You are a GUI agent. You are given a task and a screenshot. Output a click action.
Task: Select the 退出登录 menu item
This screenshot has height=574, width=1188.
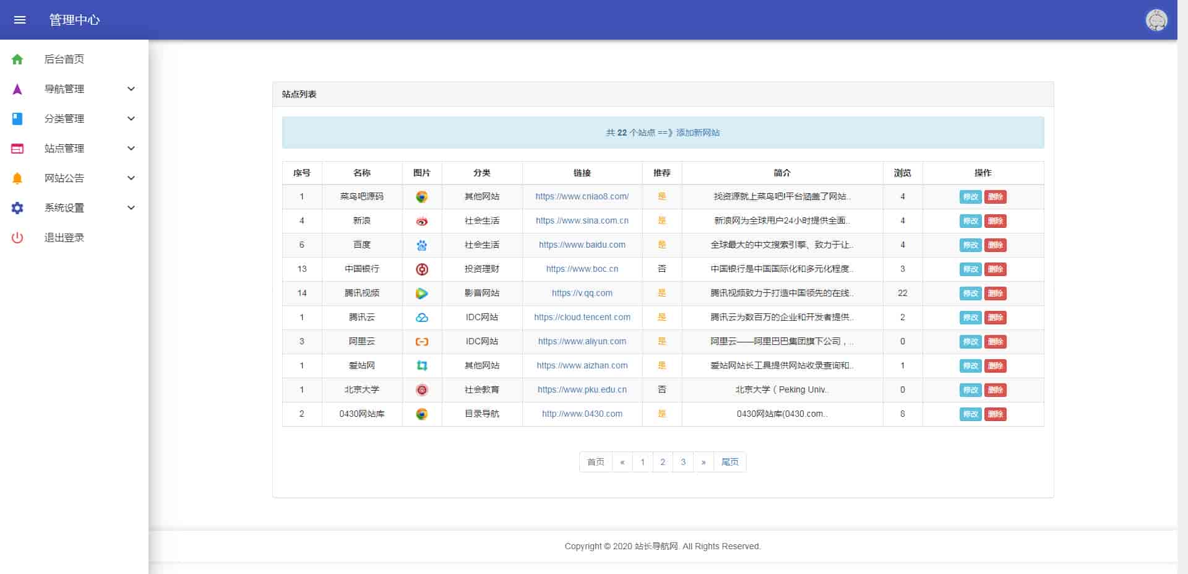click(x=64, y=238)
